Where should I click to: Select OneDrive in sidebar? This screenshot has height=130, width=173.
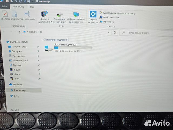[x=16, y=84]
